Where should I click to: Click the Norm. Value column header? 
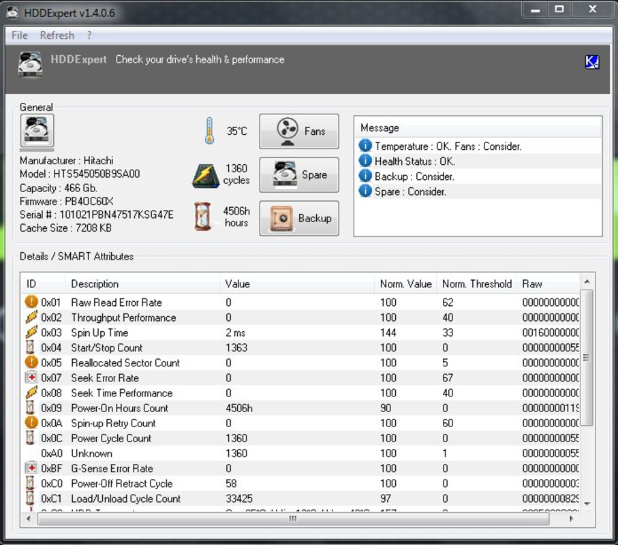[x=405, y=283]
